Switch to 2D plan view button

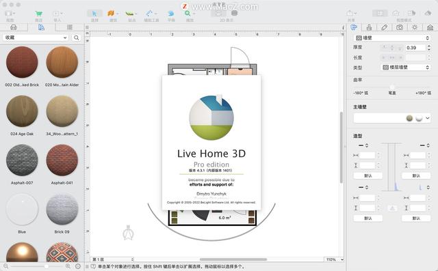point(218,13)
